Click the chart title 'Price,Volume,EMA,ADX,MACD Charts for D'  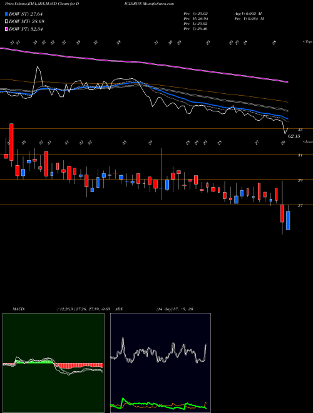coord(42,4)
